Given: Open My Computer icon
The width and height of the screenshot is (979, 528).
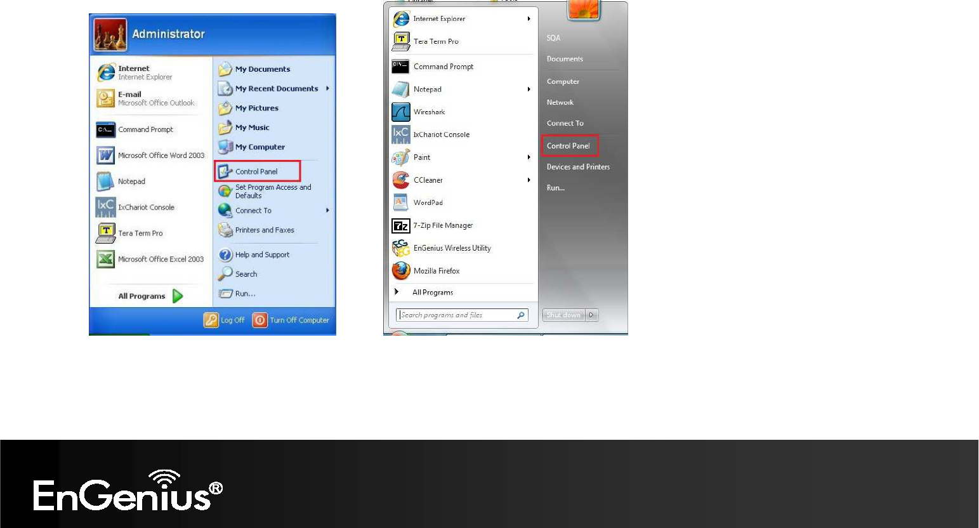Looking at the screenshot, I should click(225, 147).
